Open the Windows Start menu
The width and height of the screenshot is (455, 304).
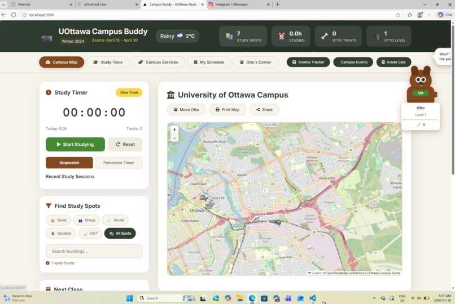coord(130,298)
